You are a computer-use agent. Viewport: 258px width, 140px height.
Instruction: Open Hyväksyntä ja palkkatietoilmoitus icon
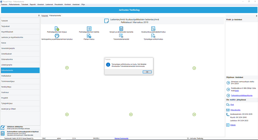(x=153, y=29)
